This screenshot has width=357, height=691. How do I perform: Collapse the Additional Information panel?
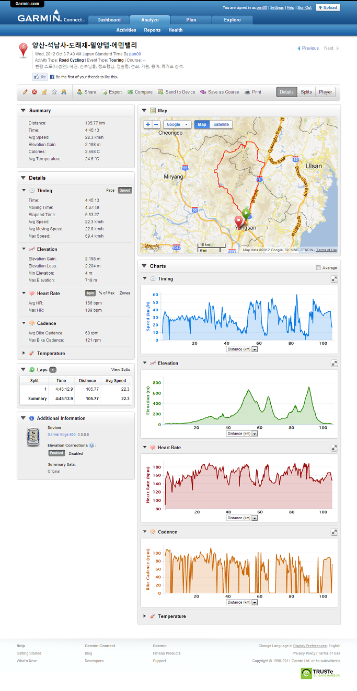23,418
